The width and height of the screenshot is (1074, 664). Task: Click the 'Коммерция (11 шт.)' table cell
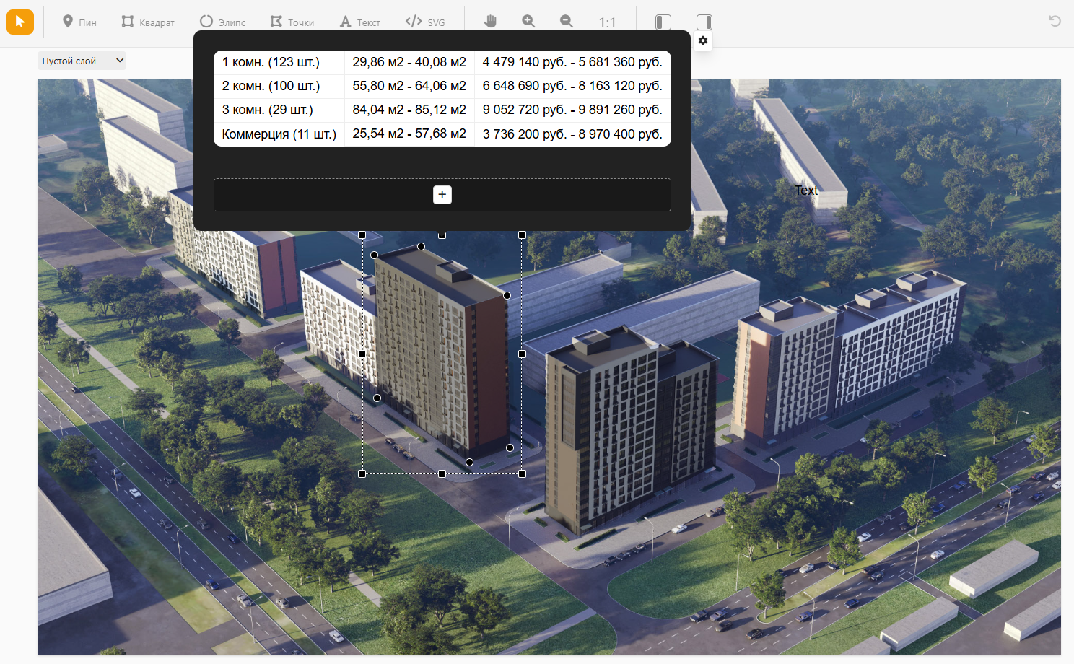[279, 134]
